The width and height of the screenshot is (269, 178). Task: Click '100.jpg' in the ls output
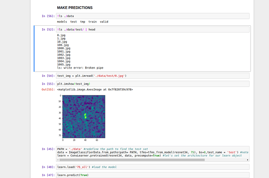tap(63, 45)
